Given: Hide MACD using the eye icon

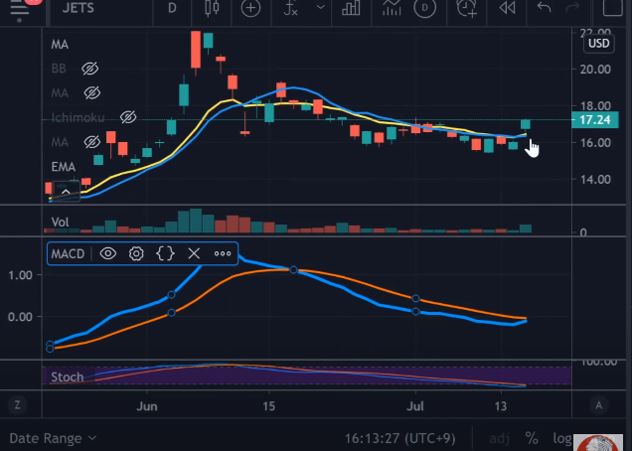Looking at the screenshot, I should (x=108, y=253).
